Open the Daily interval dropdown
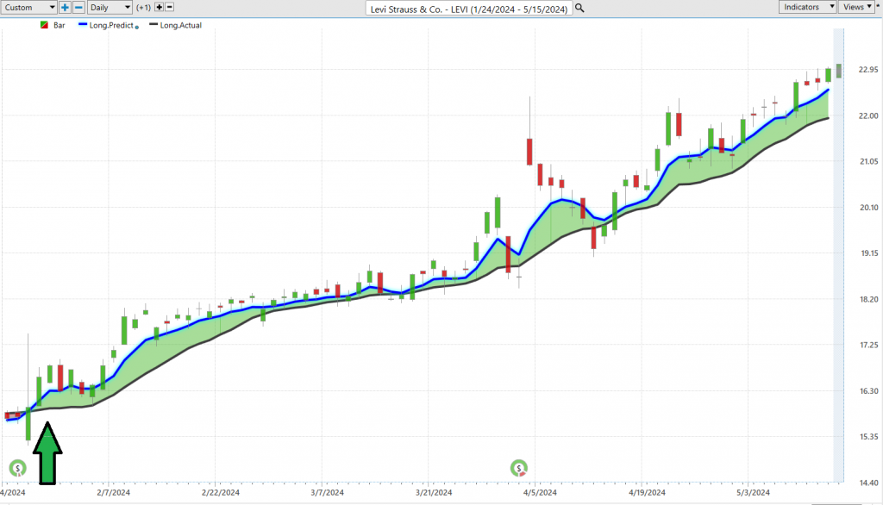 pos(110,7)
